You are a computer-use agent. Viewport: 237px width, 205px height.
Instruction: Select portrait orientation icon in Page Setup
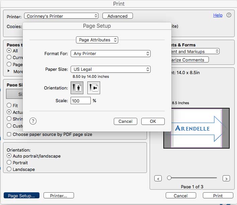click(77, 88)
